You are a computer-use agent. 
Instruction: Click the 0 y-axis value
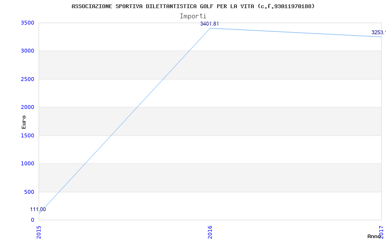tap(32, 220)
